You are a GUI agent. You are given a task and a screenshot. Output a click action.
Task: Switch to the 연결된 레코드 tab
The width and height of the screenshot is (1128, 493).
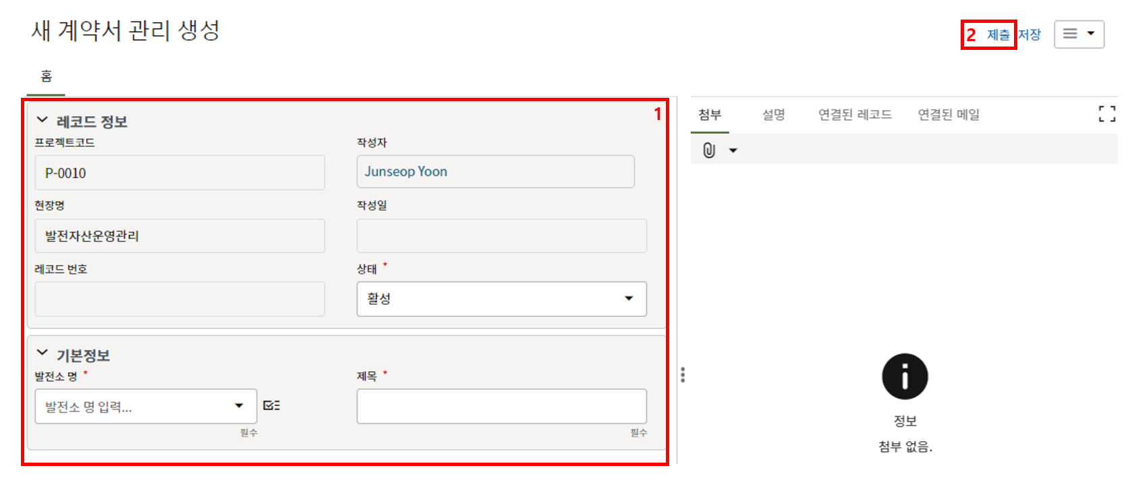[855, 115]
